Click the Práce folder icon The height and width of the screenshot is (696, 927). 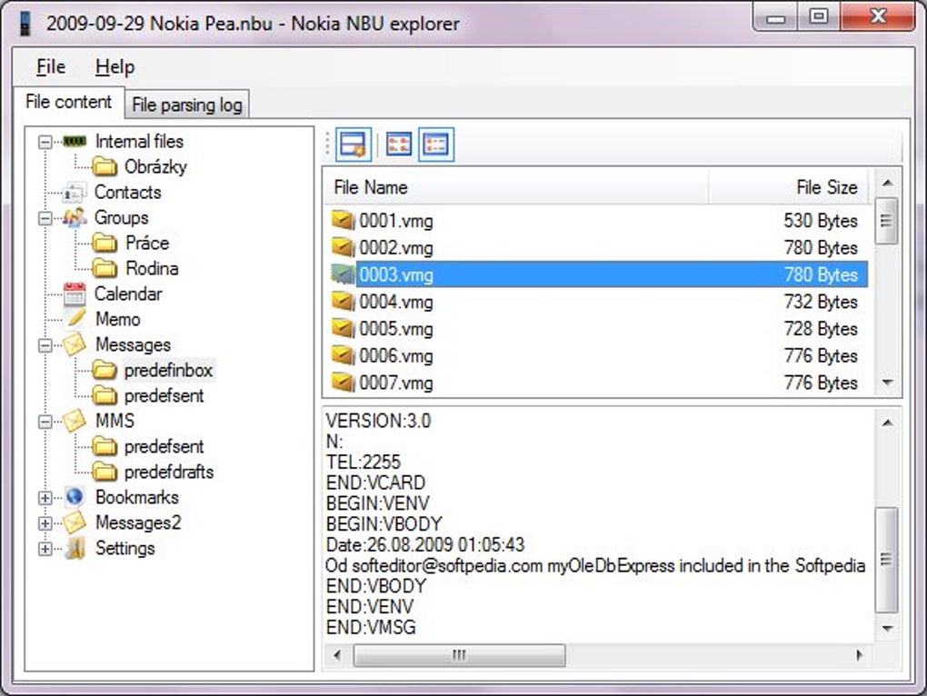[105, 243]
